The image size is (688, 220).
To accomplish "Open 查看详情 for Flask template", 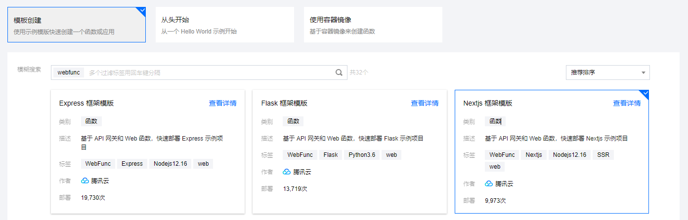I will coord(425,103).
